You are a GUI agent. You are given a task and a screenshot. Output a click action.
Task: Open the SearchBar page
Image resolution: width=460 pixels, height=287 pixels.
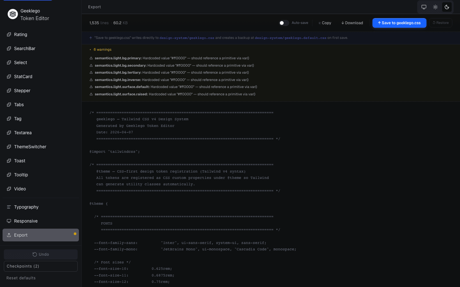[x=41, y=48]
